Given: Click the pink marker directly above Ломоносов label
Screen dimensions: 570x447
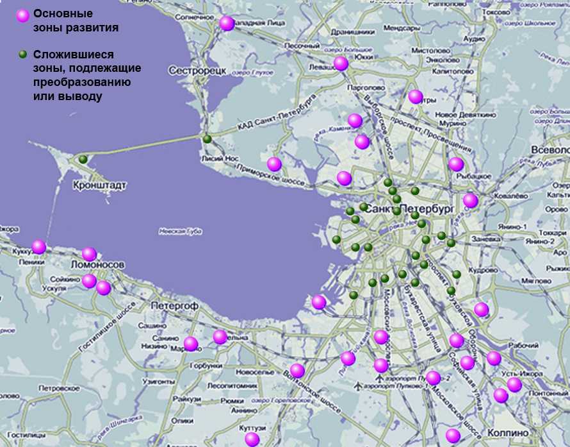Looking at the screenshot, I should [x=89, y=254].
